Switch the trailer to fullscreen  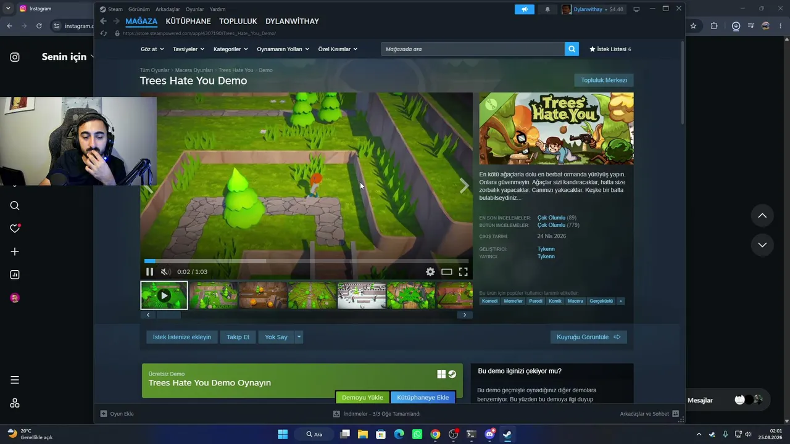point(463,271)
